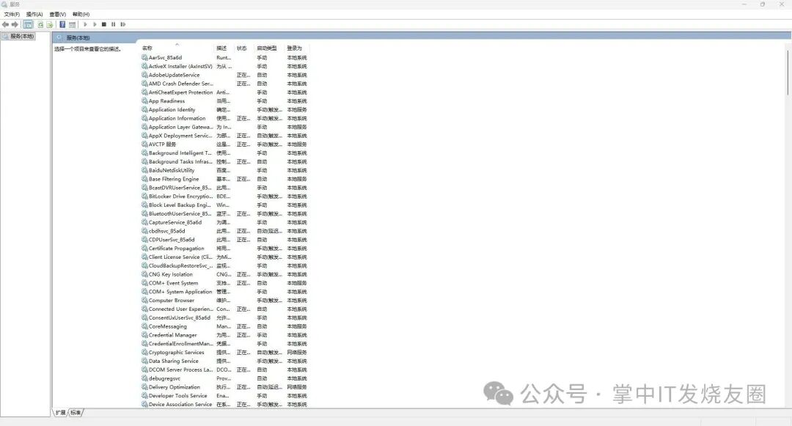The image size is (792, 426).
Task: Select 服务(本地) in the left tree
Action: pos(21,36)
